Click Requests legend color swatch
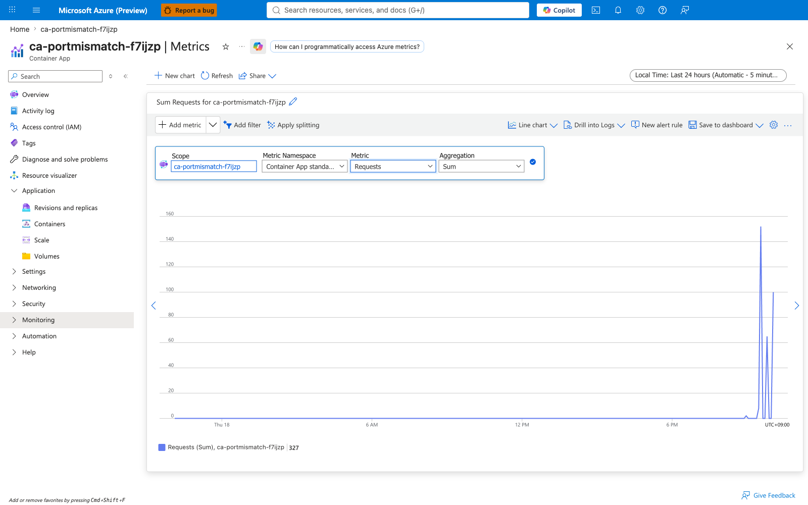 162,447
